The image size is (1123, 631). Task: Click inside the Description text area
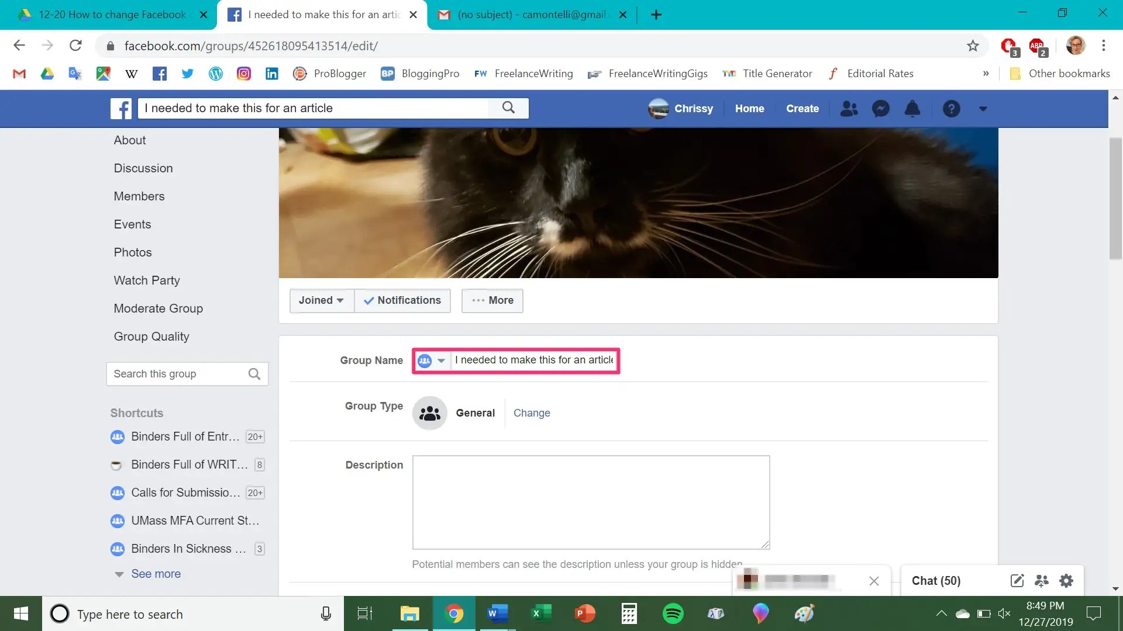click(x=591, y=502)
